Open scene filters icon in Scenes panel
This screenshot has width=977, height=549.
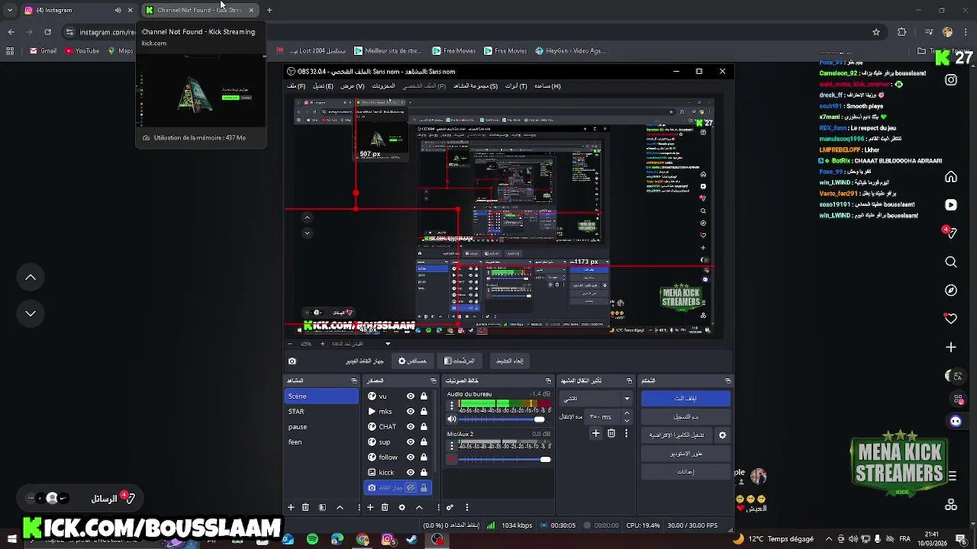[x=322, y=507]
